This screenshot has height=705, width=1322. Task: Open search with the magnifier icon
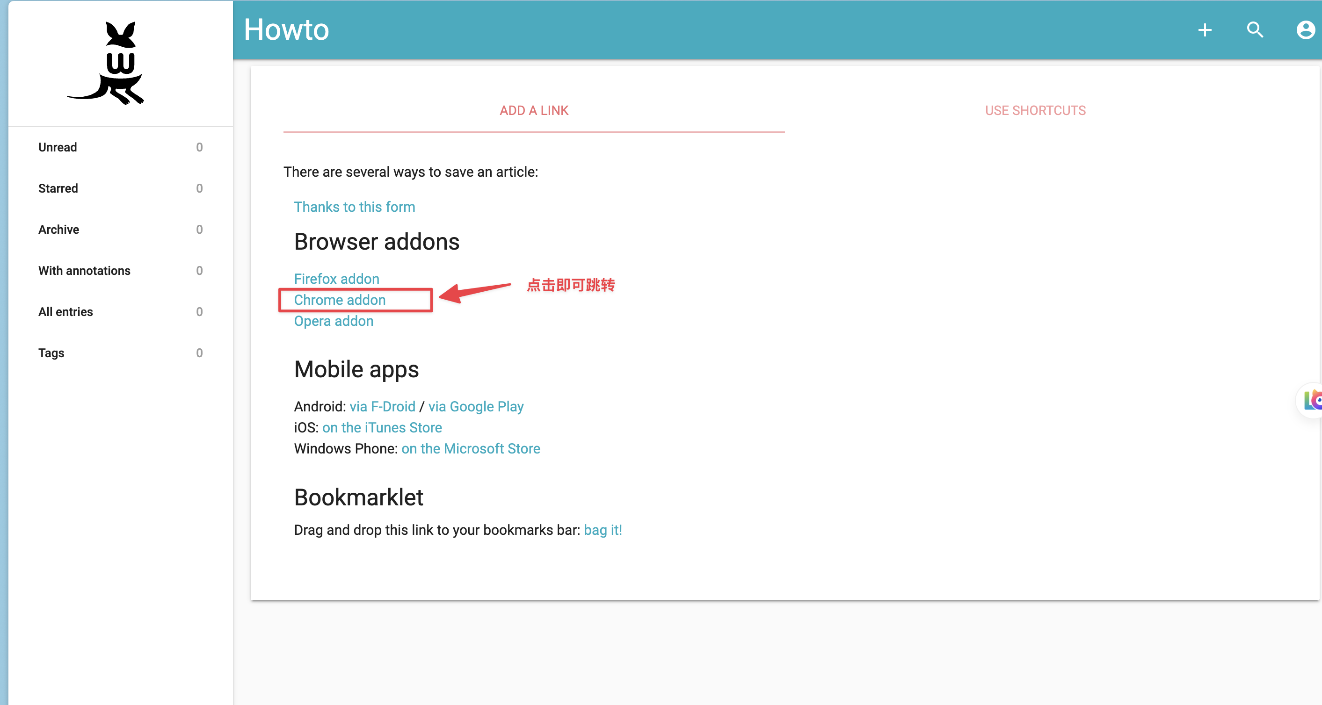[x=1255, y=30]
